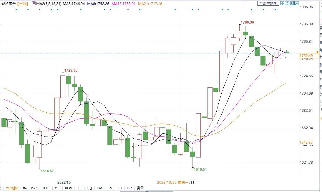Click the current price tag 1752.49
This screenshot has height=192, width=322.
(306, 55)
